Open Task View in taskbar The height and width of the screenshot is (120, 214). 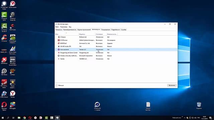pyautogui.click(x=13, y=118)
